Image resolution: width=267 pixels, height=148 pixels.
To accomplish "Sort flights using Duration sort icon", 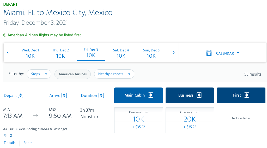I will pyautogui.click(x=101, y=95).
